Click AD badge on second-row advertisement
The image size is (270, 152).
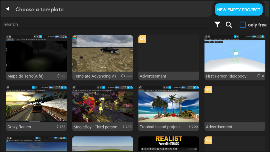point(208,89)
